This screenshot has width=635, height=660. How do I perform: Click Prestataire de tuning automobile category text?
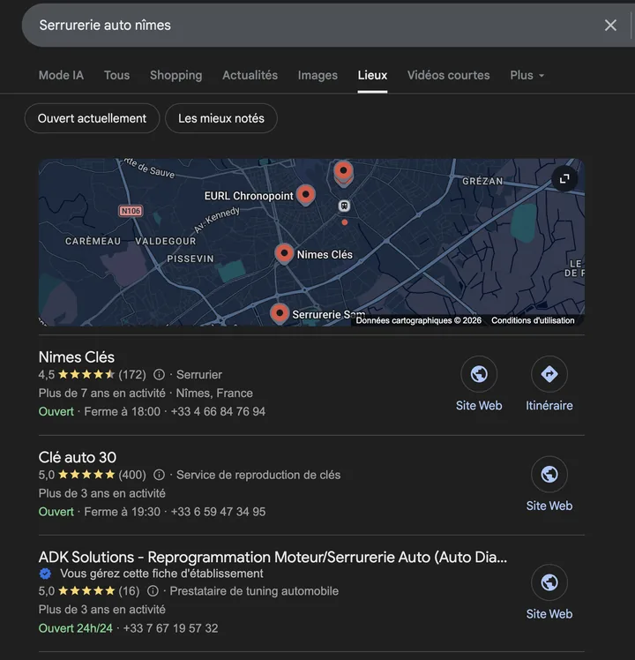pos(254,591)
